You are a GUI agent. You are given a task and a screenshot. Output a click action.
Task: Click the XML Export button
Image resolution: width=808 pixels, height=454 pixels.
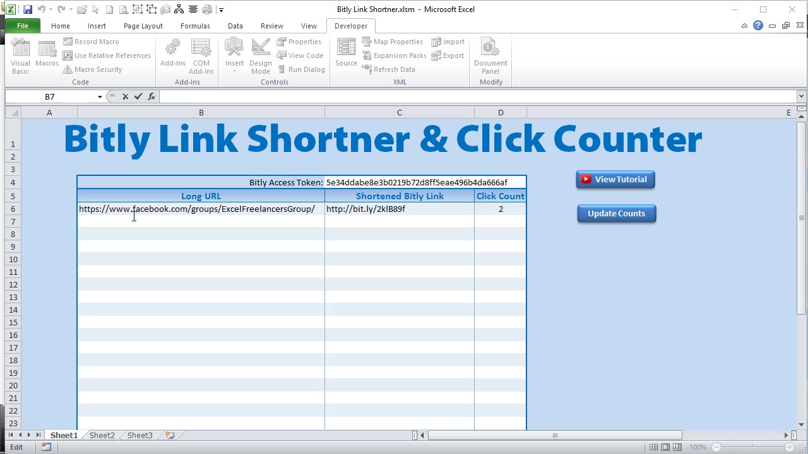click(448, 55)
